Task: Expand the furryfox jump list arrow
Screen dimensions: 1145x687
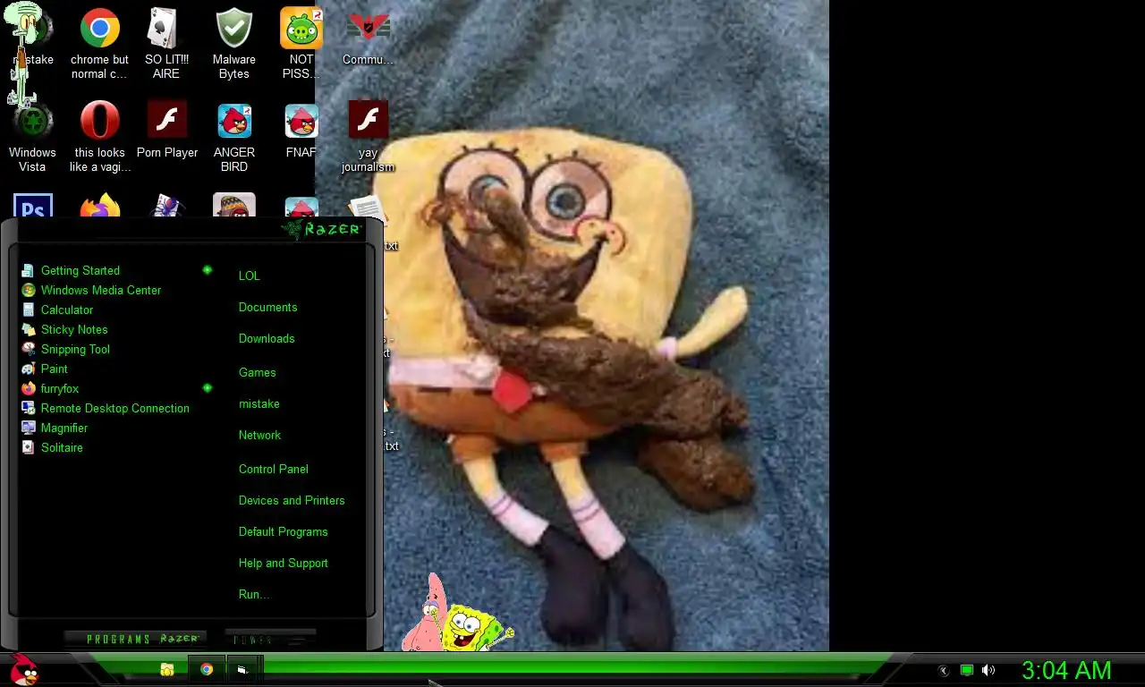Action: (208, 388)
